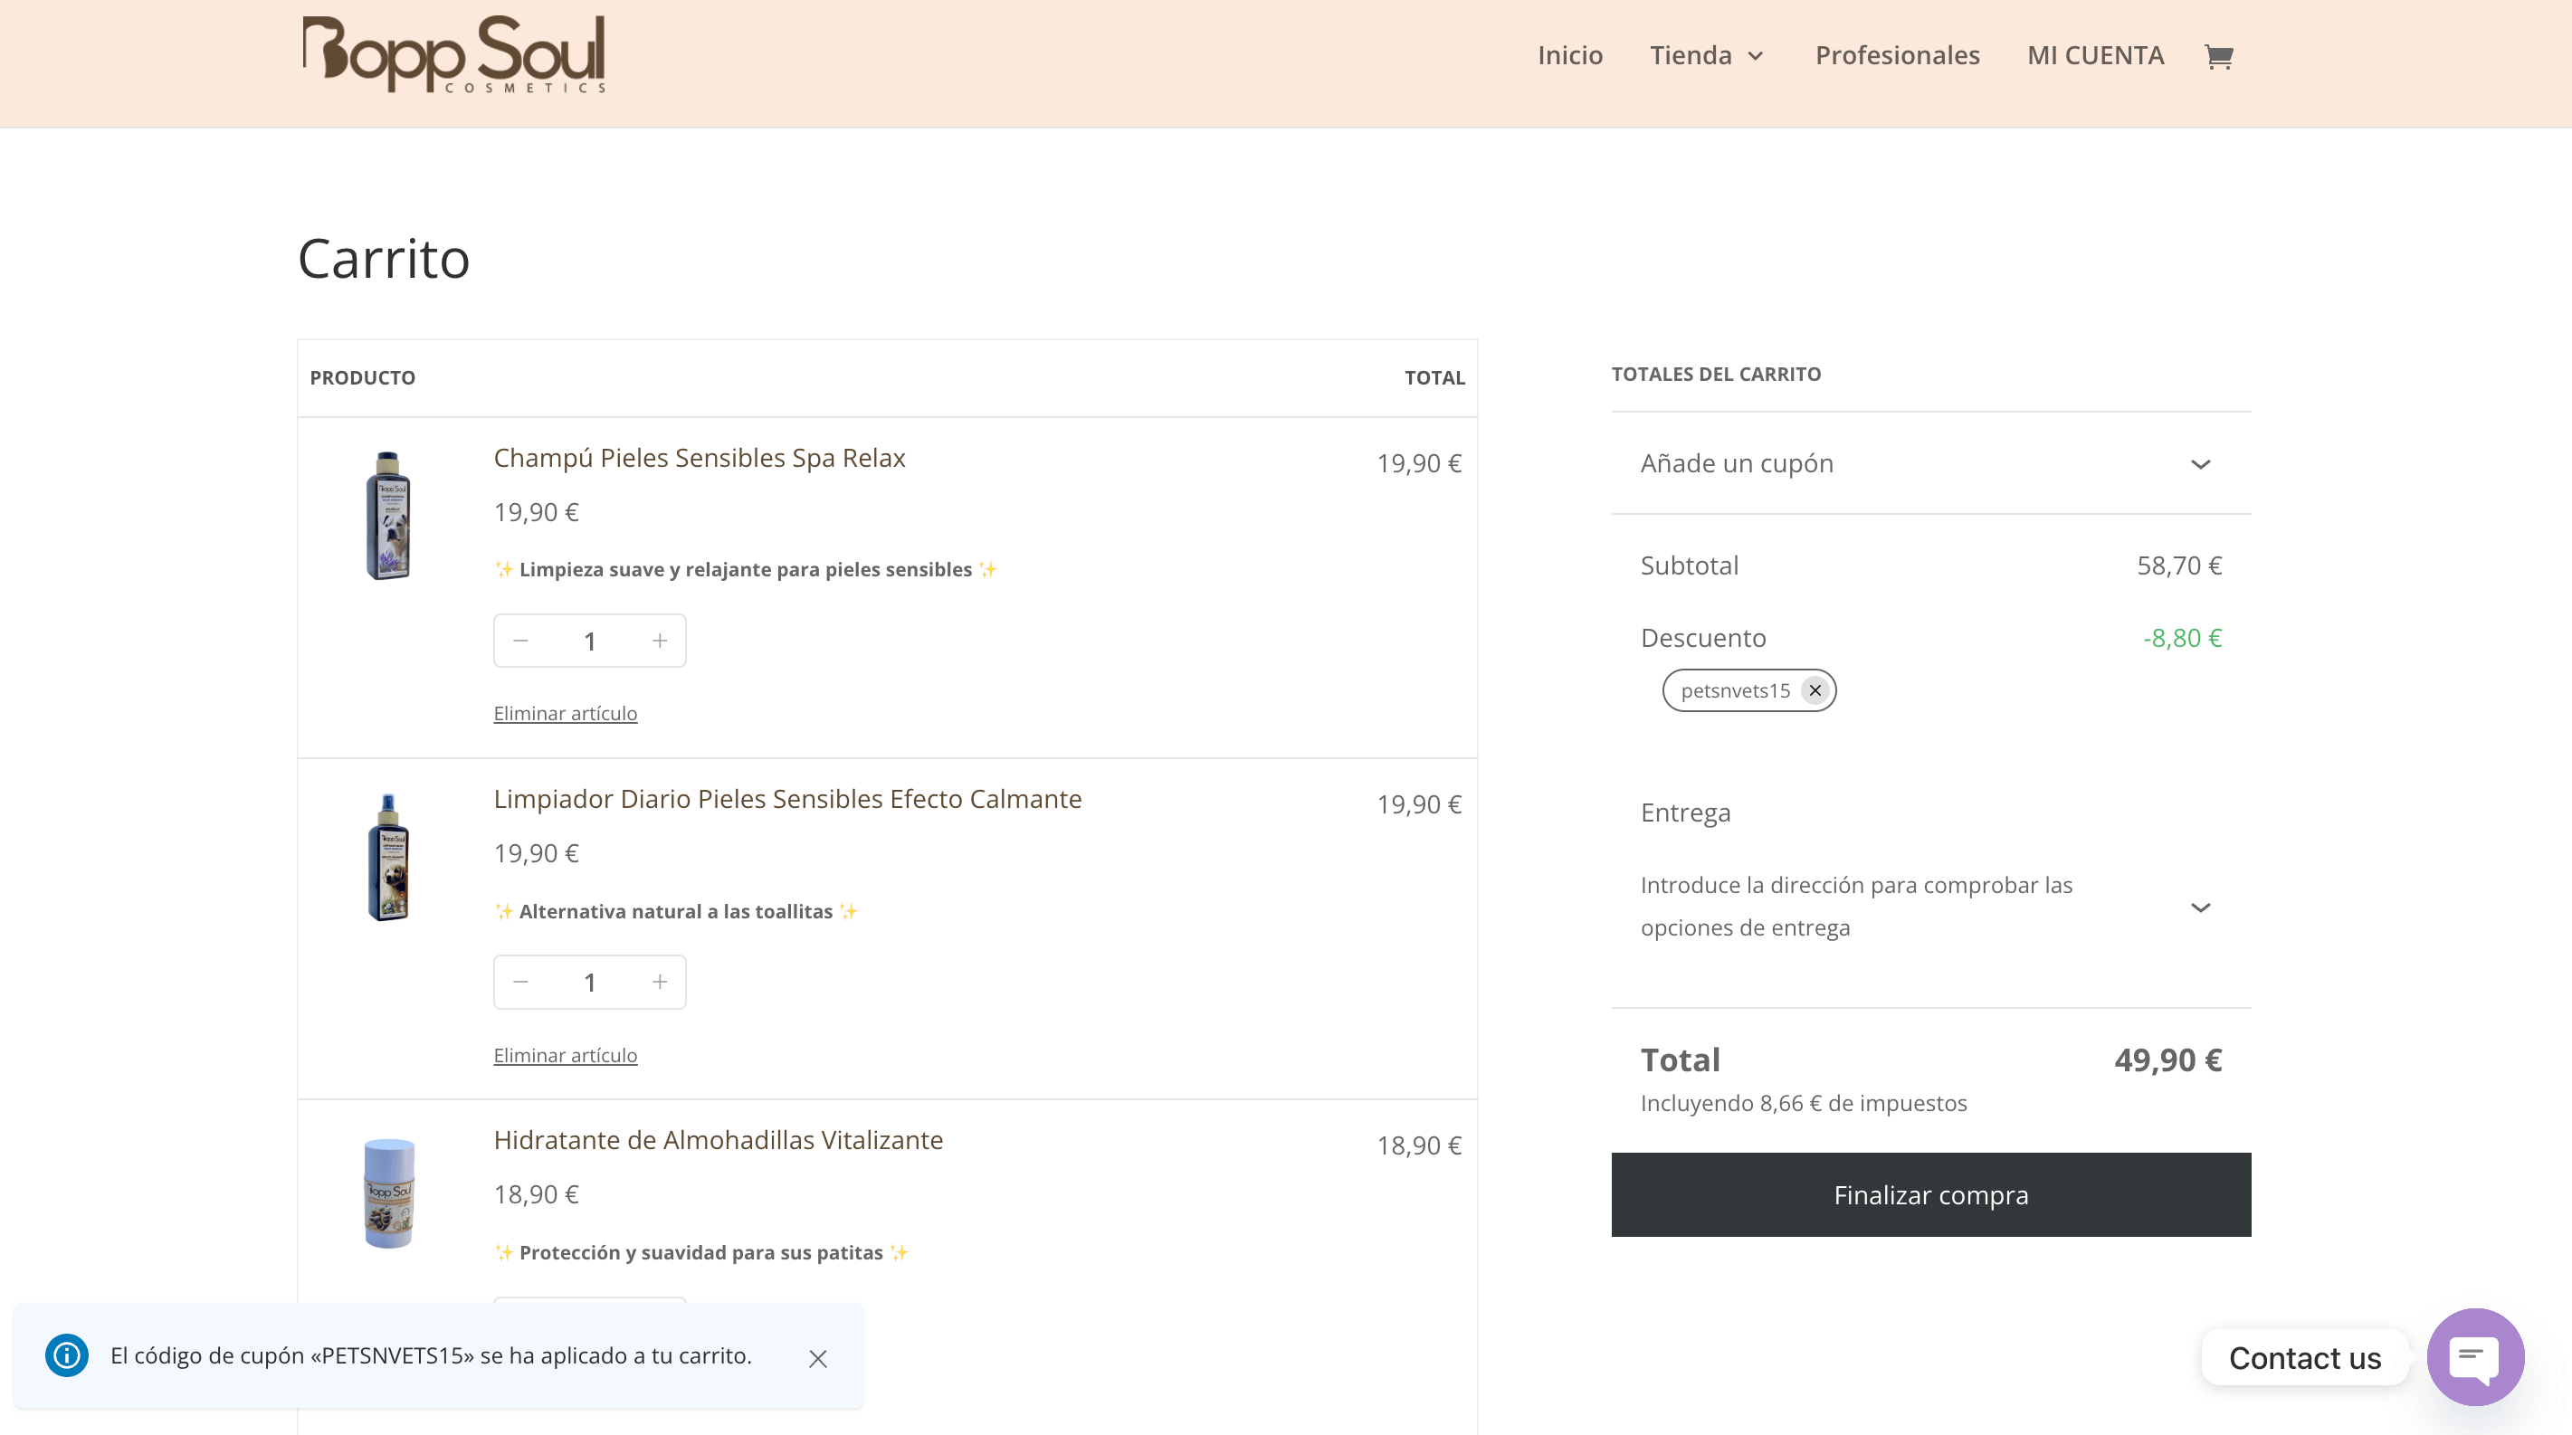Open the Profesionales menu item
The height and width of the screenshot is (1435, 2572).
(1896, 56)
